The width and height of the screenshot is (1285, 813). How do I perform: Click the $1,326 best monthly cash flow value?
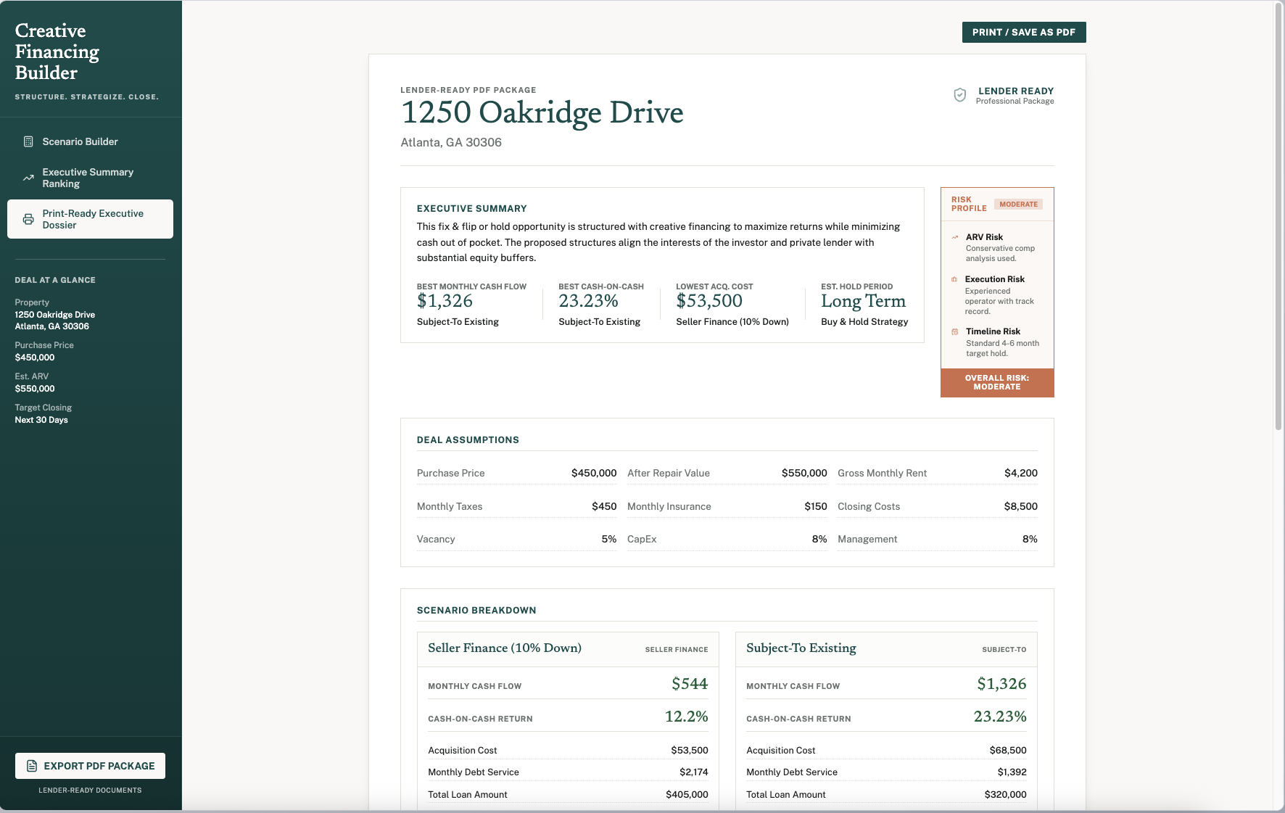pos(445,301)
